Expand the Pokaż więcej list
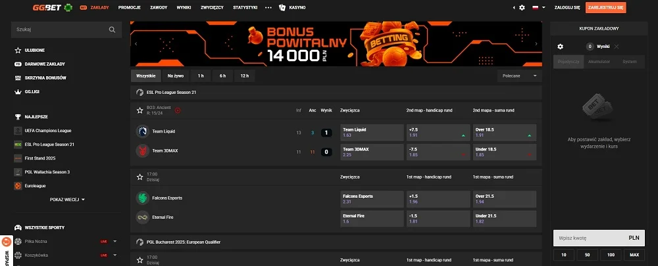Viewport: 658px width, 266px height. coord(68,199)
